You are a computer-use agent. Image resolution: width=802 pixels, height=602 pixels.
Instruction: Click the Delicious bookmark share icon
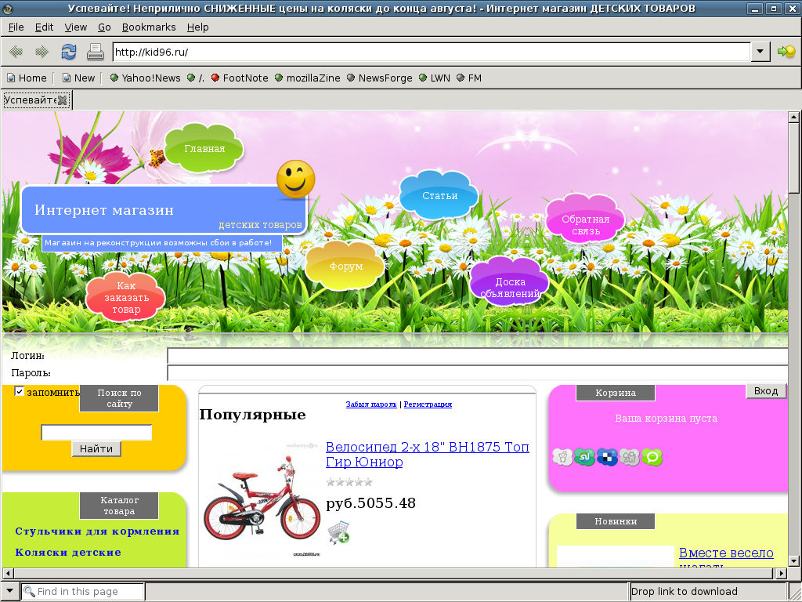pyautogui.click(x=607, y=457)
